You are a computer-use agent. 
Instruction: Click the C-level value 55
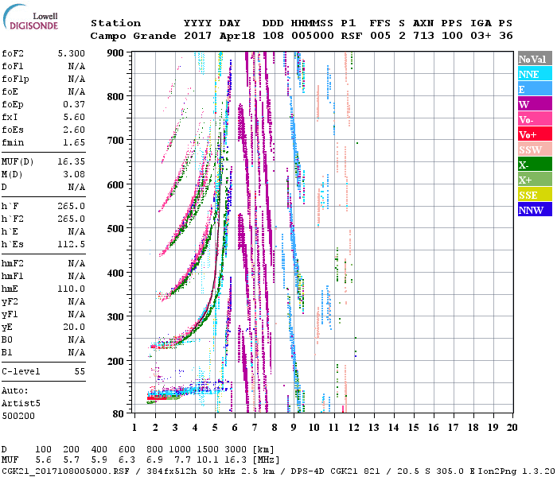tap(80, 371)
